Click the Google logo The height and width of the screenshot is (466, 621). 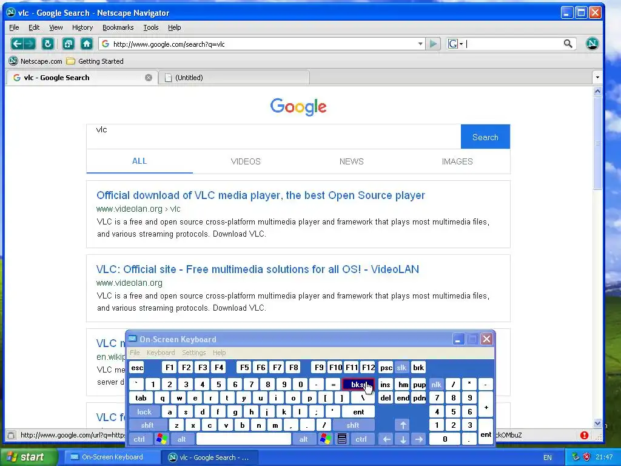(x=298, y=107)
